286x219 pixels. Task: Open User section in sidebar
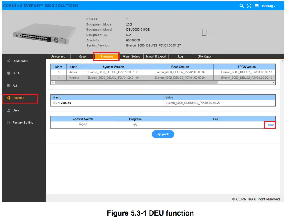[15, 110]
